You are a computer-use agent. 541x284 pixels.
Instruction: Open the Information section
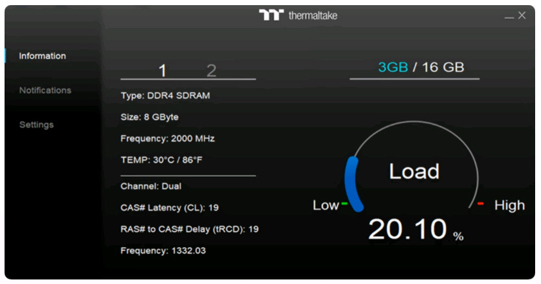pos(42,56)
